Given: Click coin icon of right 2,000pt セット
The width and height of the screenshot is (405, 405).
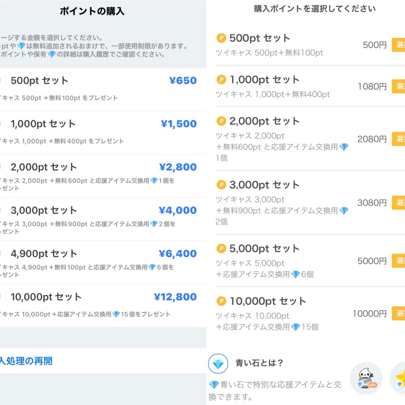Looking at the screenshot, I should tap(221, 121).
